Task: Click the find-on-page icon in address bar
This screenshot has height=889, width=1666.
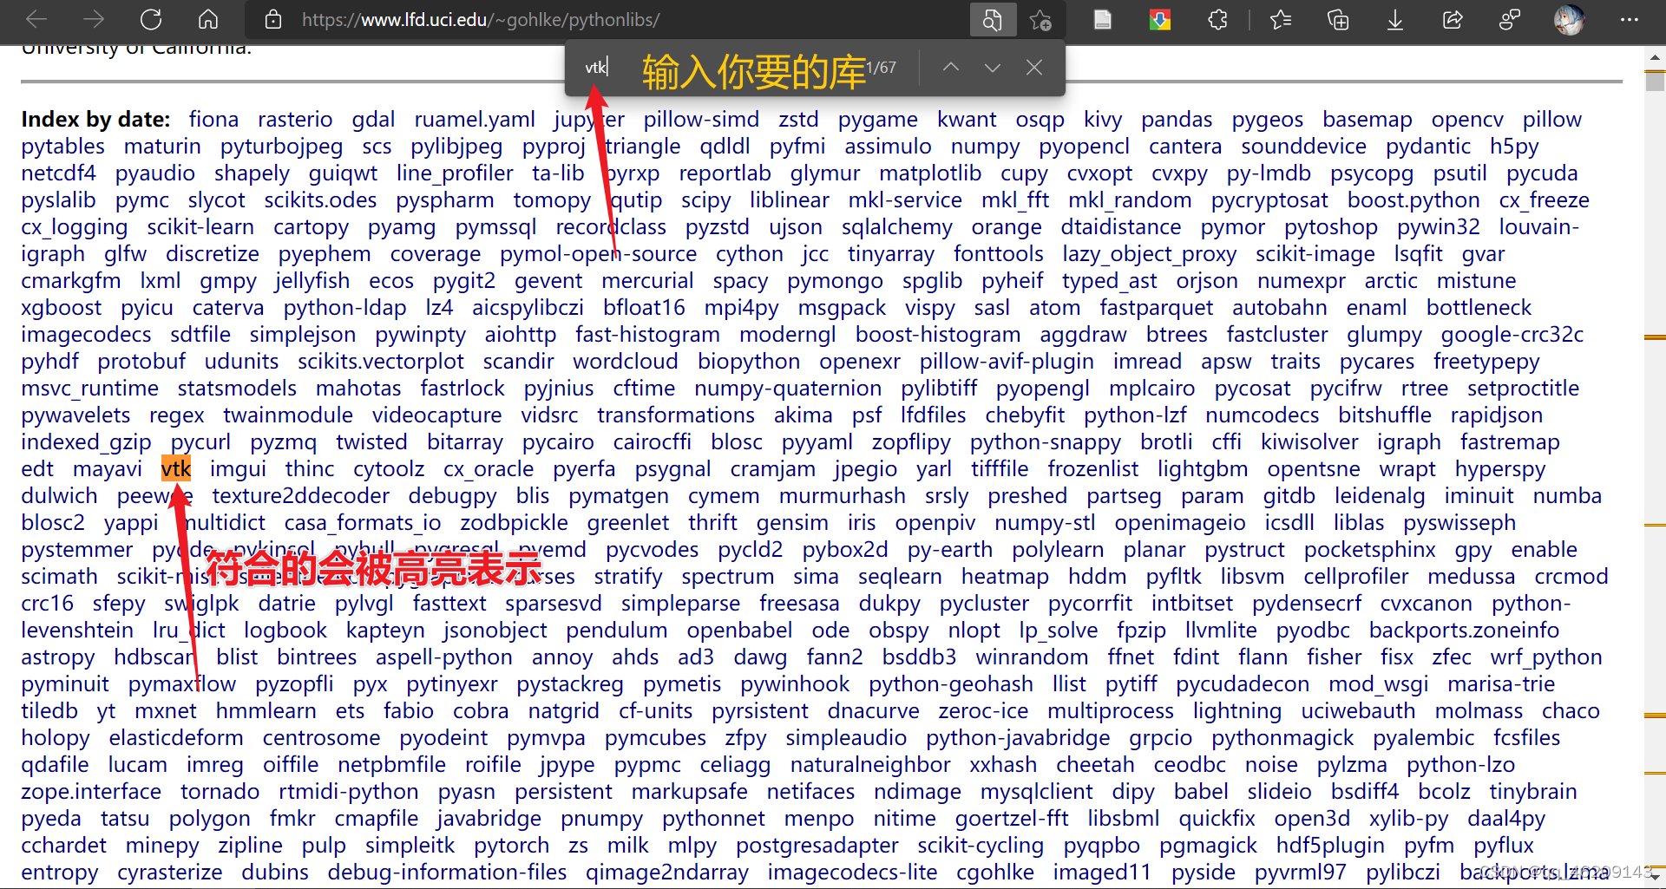Action: click(992, 20)
